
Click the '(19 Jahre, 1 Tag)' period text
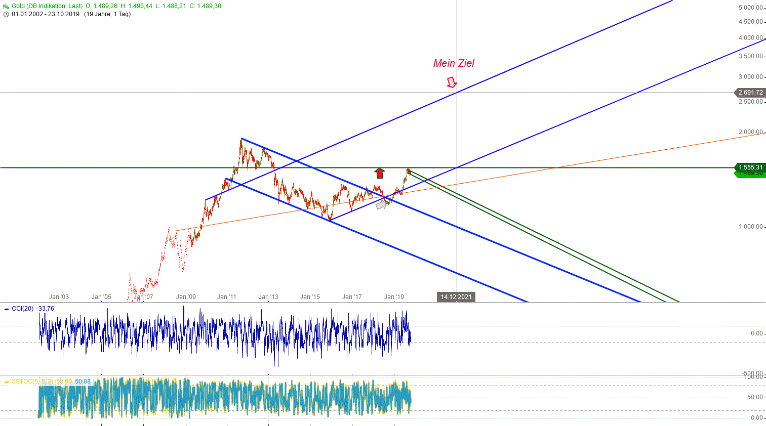click(x=107, y=14)
